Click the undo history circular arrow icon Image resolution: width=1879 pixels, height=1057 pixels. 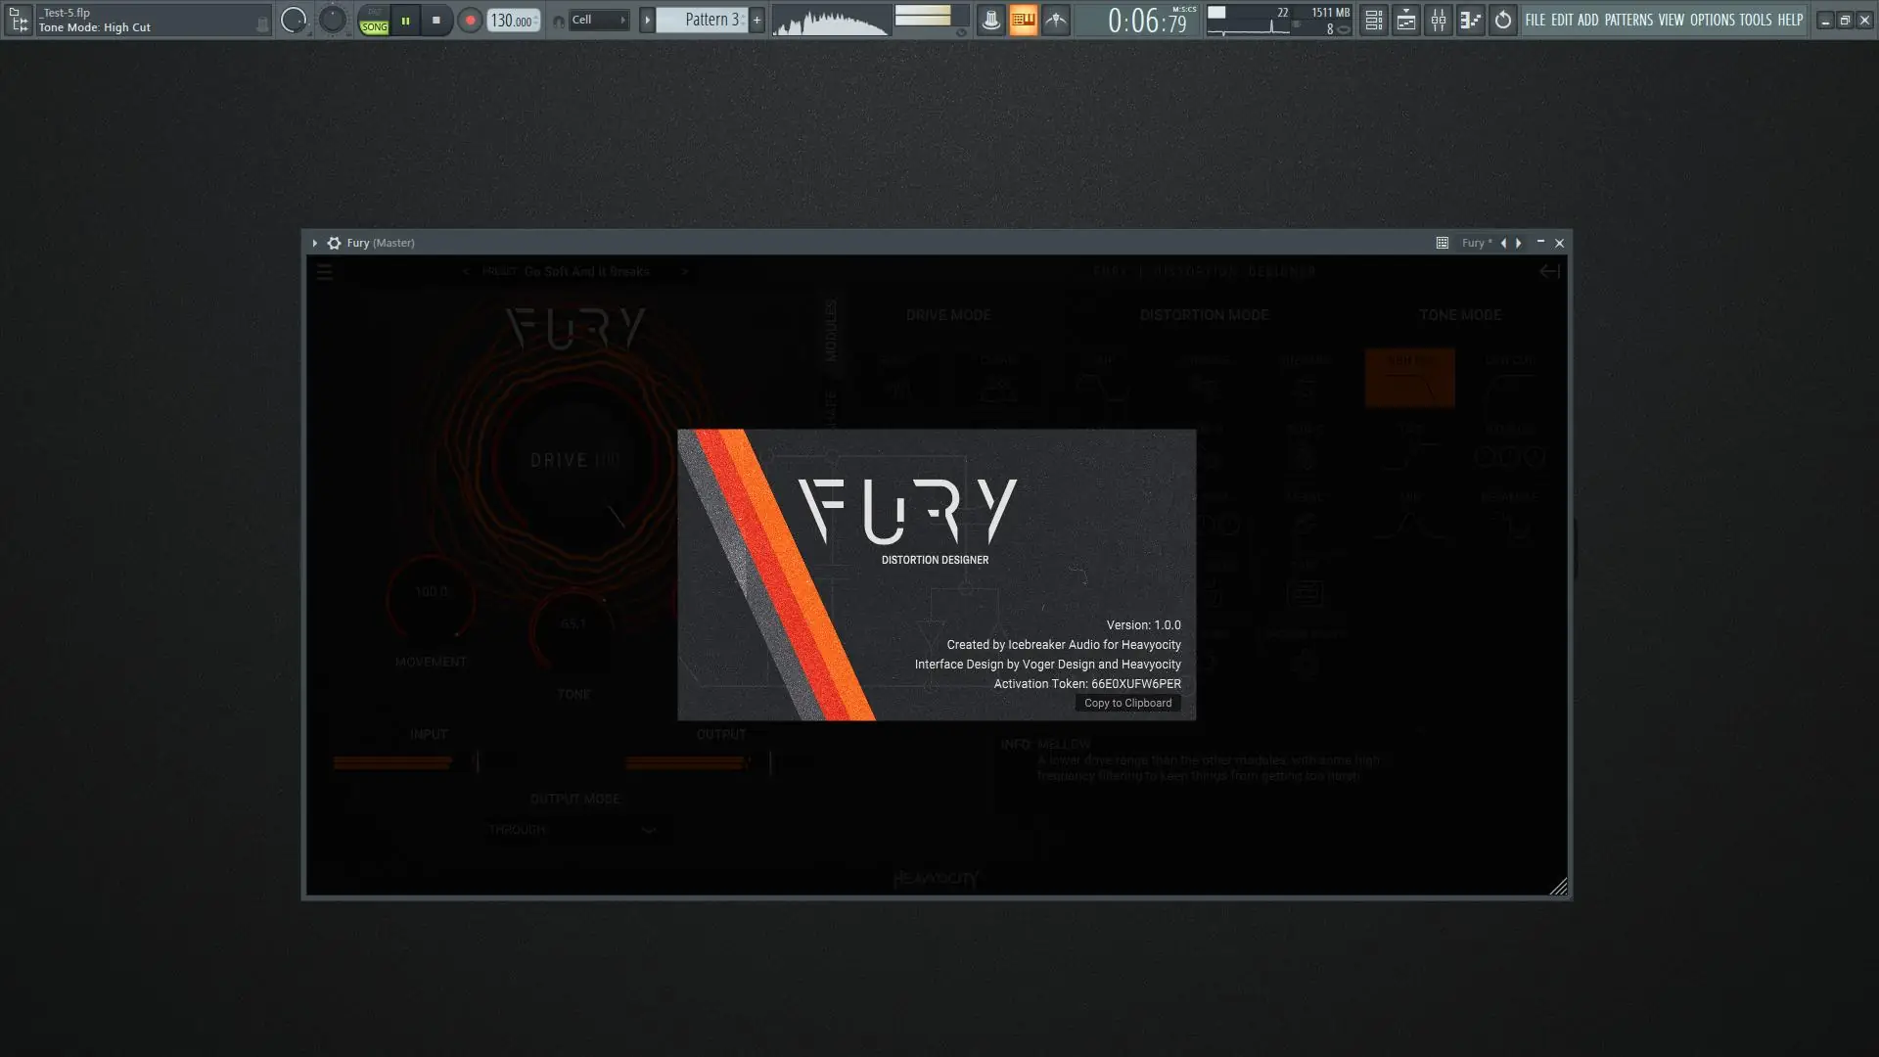pyautogui.click(x=1502, y=20)
